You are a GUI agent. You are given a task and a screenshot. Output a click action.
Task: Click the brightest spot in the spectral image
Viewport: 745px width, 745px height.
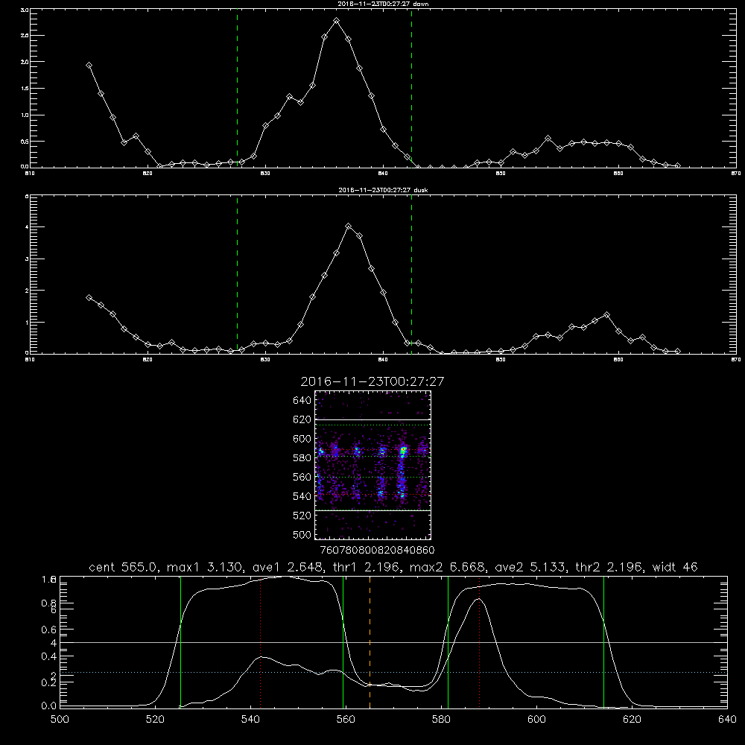point(403,449)
